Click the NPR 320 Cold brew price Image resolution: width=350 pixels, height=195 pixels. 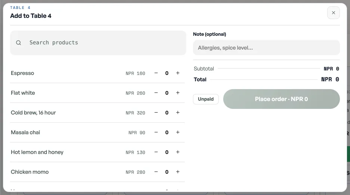pyautogui.click(x=135, y=113)
